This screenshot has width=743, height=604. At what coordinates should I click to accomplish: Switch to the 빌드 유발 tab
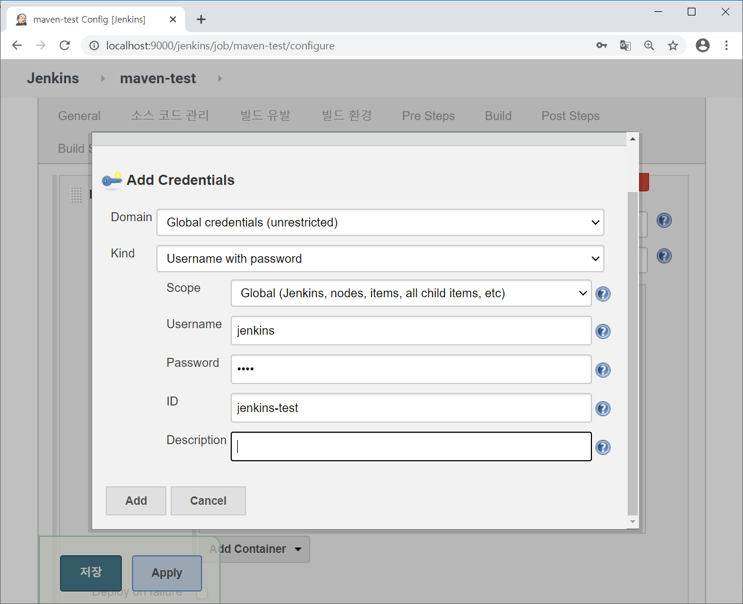265,115
